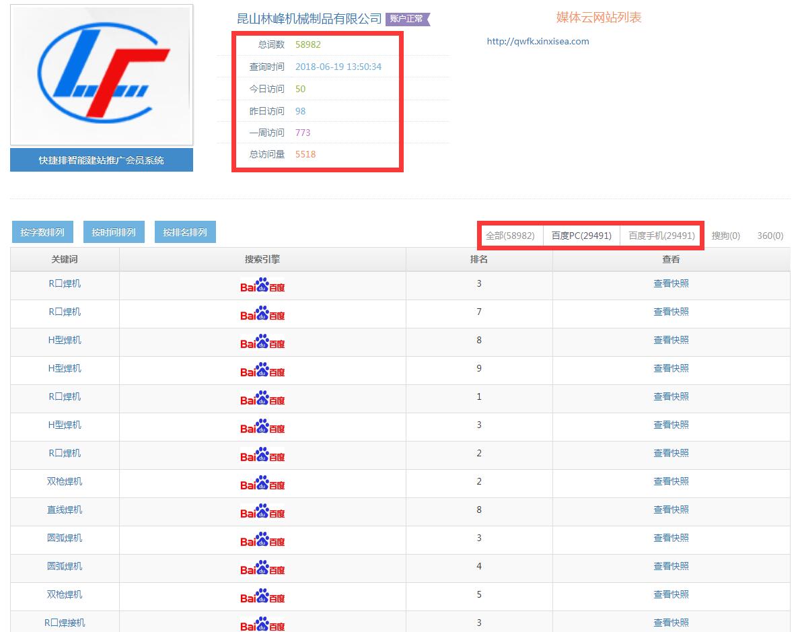Click Baidu logo for 双枪焊机 ranked 5

click(262, 598)
